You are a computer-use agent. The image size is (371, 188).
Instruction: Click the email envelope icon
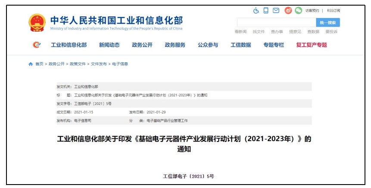pyautogui.click(x=276, y=10)
